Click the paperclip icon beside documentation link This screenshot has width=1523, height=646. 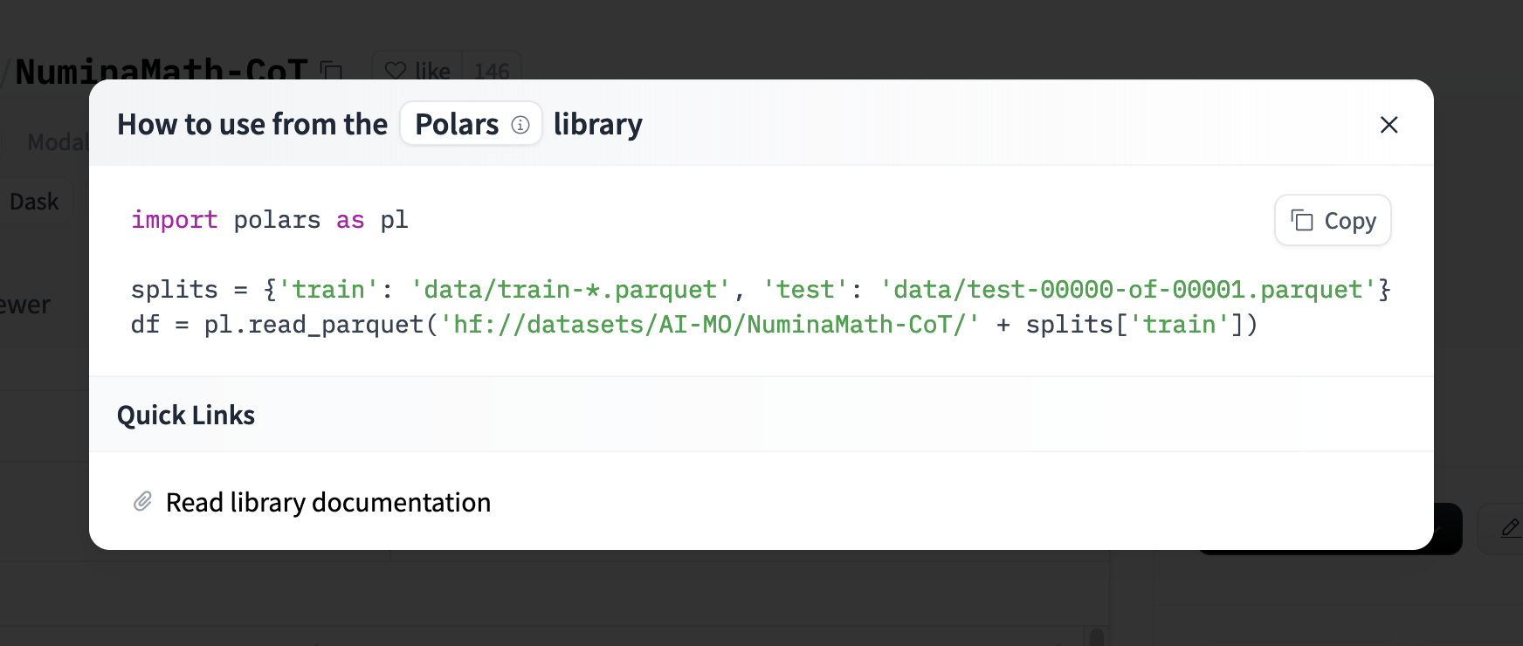coord(142,502)
